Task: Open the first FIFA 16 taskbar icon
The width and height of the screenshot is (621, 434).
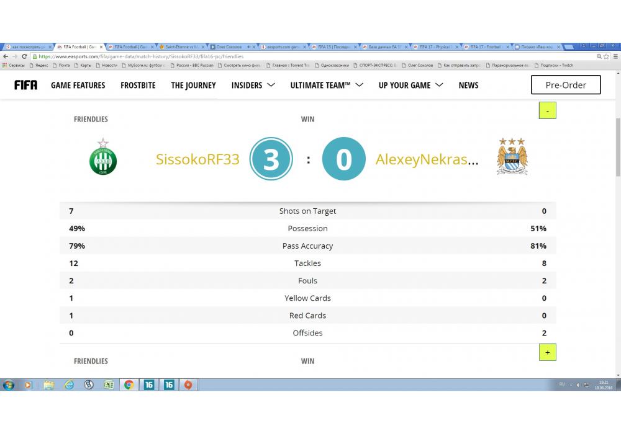Action: point(149,384)
